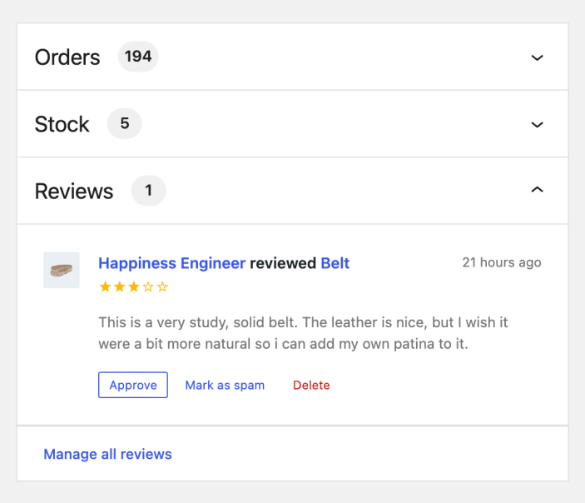This screenshot has width=585, height=503.
Task: Click the Orders count badge 194
Action: (x=138, y=57)
